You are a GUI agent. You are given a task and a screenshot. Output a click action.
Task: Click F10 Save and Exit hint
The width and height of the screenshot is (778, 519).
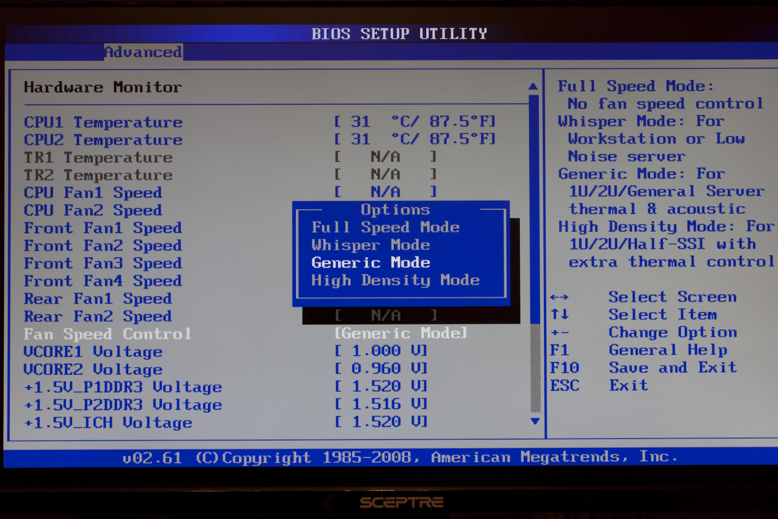click(643, 367)
